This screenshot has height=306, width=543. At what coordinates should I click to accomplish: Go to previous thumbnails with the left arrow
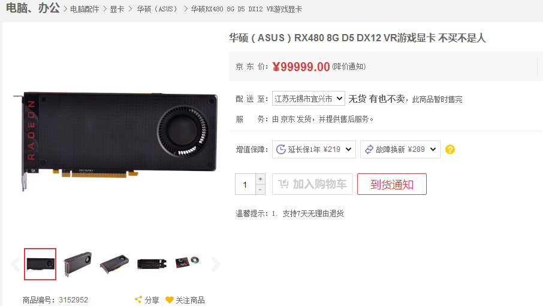pos(15,265)
